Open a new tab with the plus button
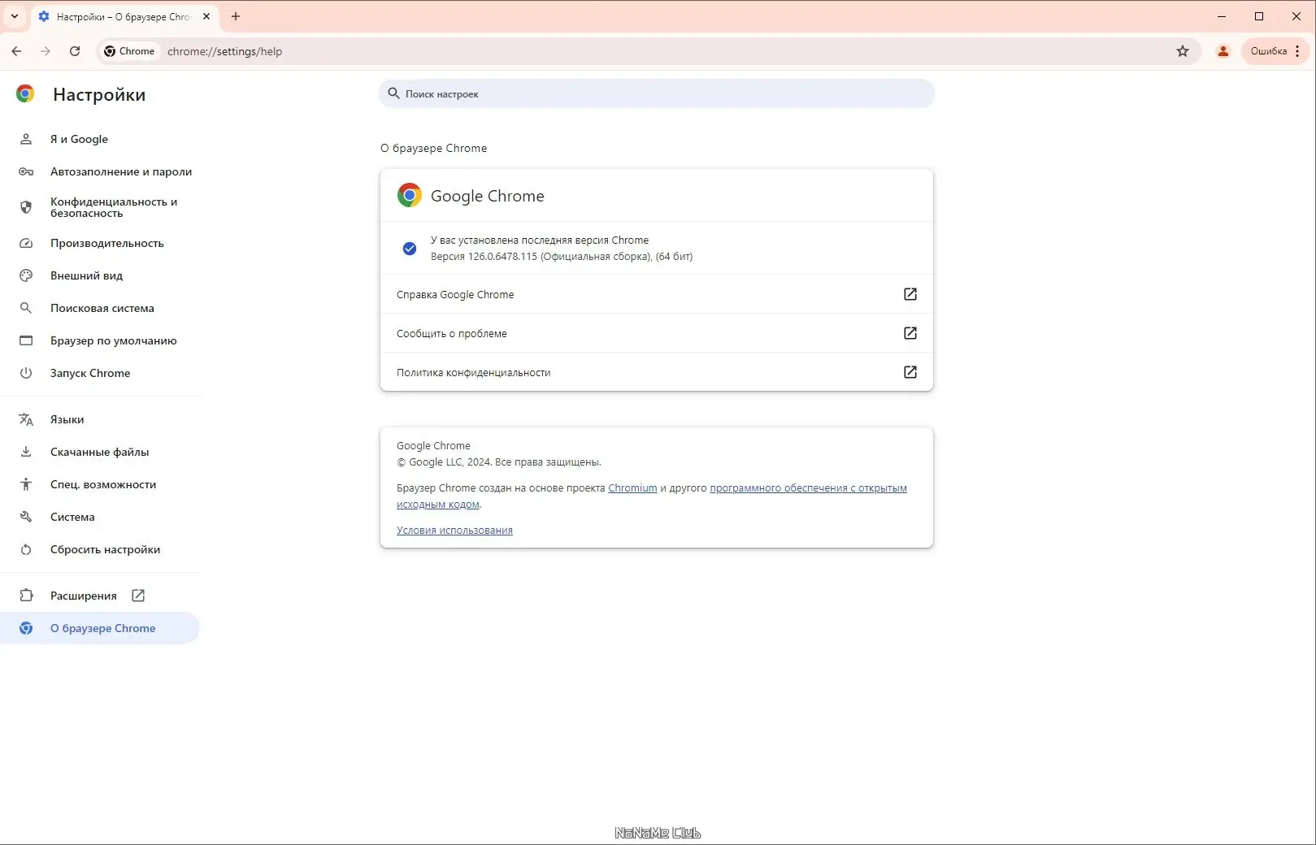This screenshot has height=845, width=1316. [236, 16]
